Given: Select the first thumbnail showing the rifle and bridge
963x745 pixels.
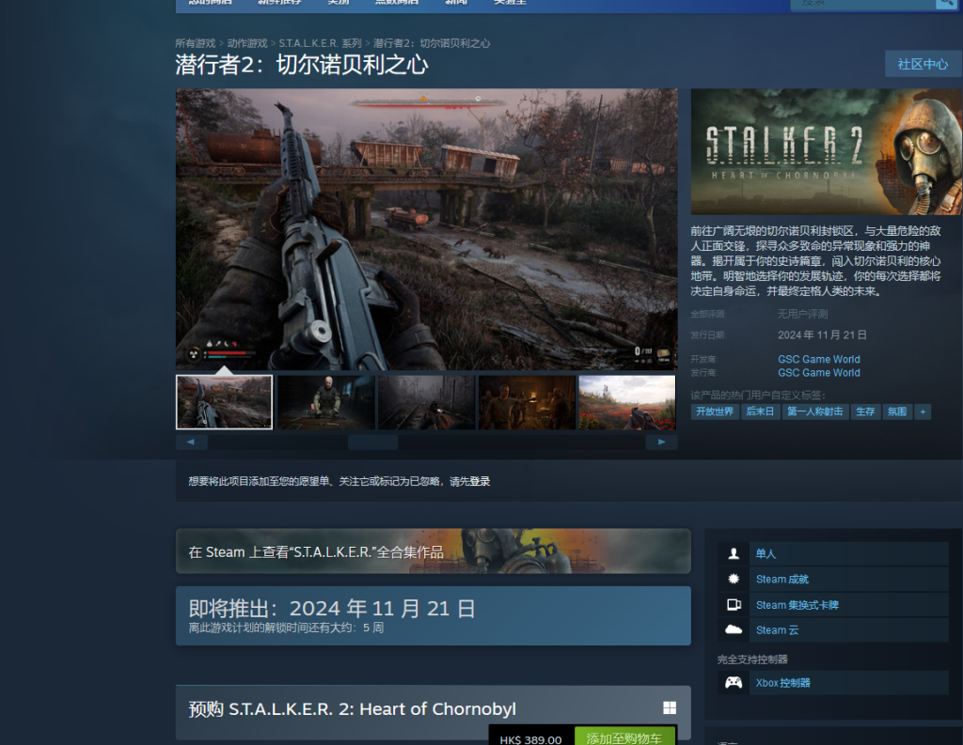Looking at the screenshot, I should [x=224, y=402].
